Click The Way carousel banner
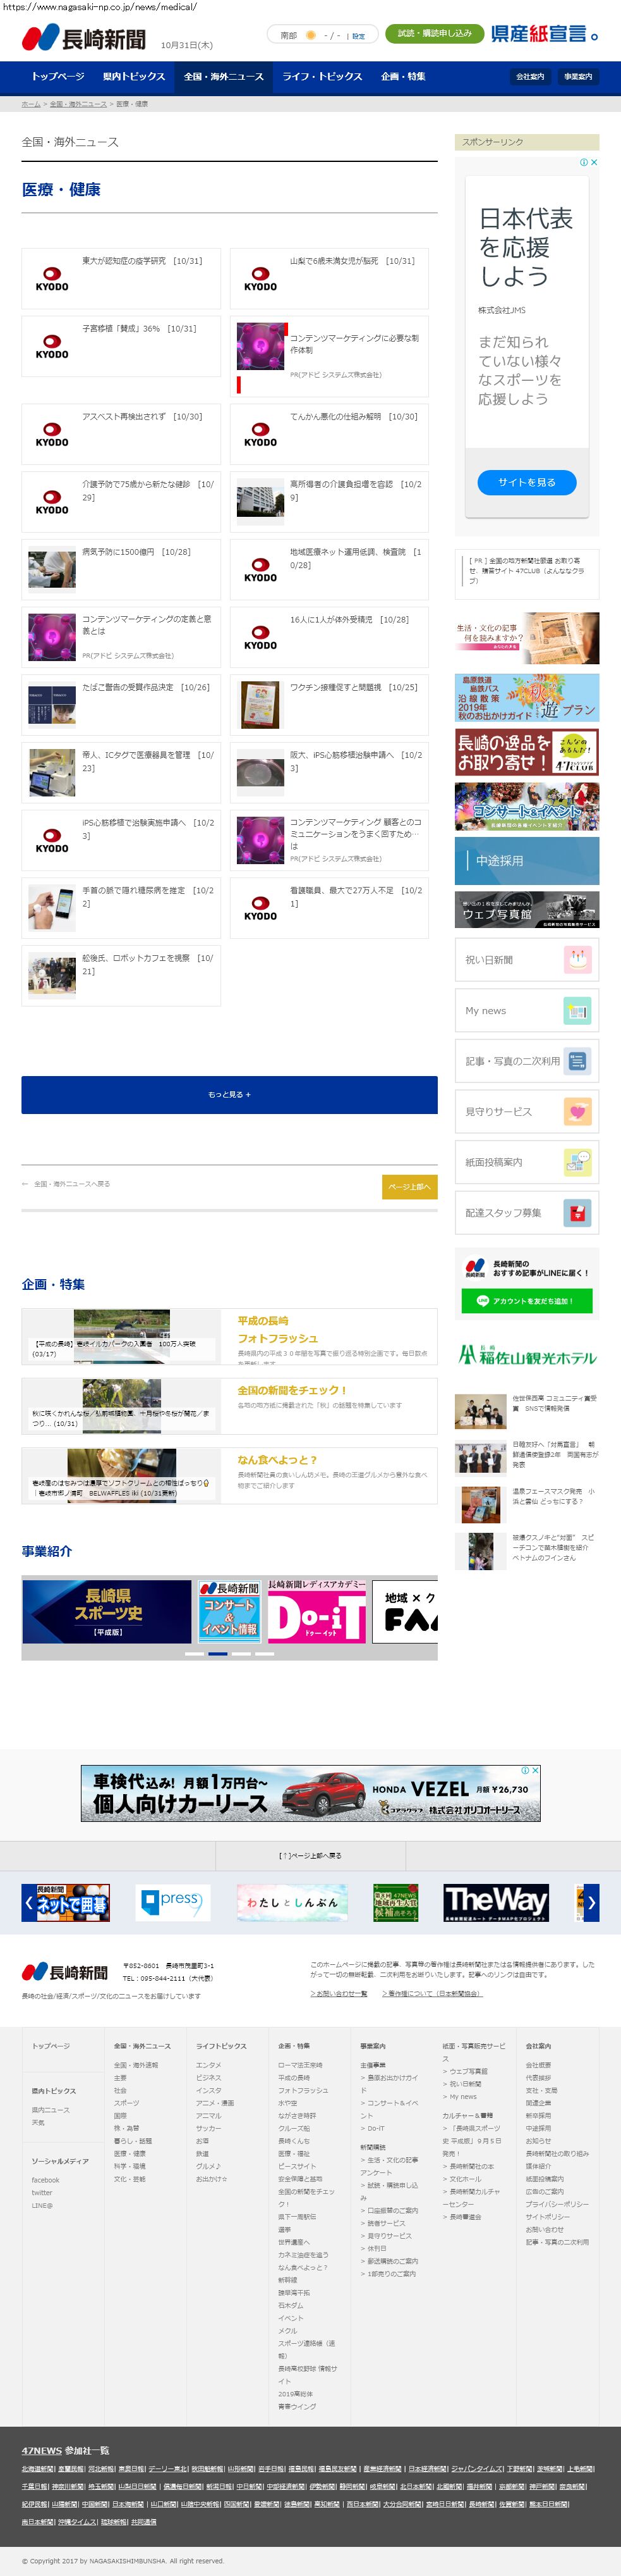The height and width of the screenshot is (2576, 621). pos(495,1902)
